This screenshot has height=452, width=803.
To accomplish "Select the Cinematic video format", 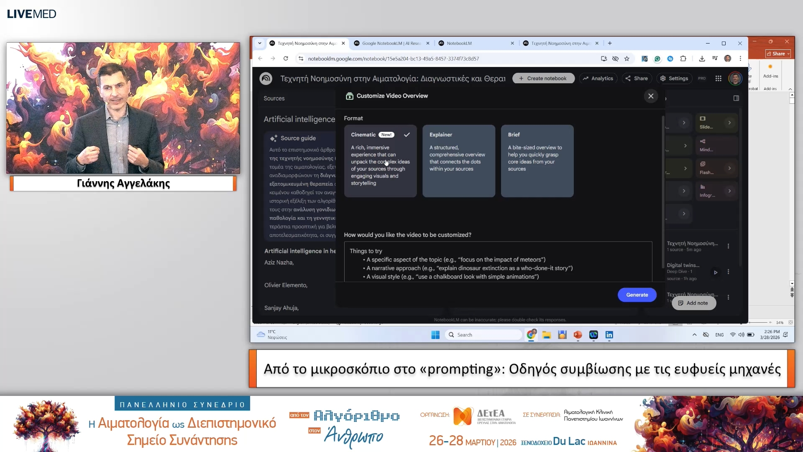I will tap(380, 161).
